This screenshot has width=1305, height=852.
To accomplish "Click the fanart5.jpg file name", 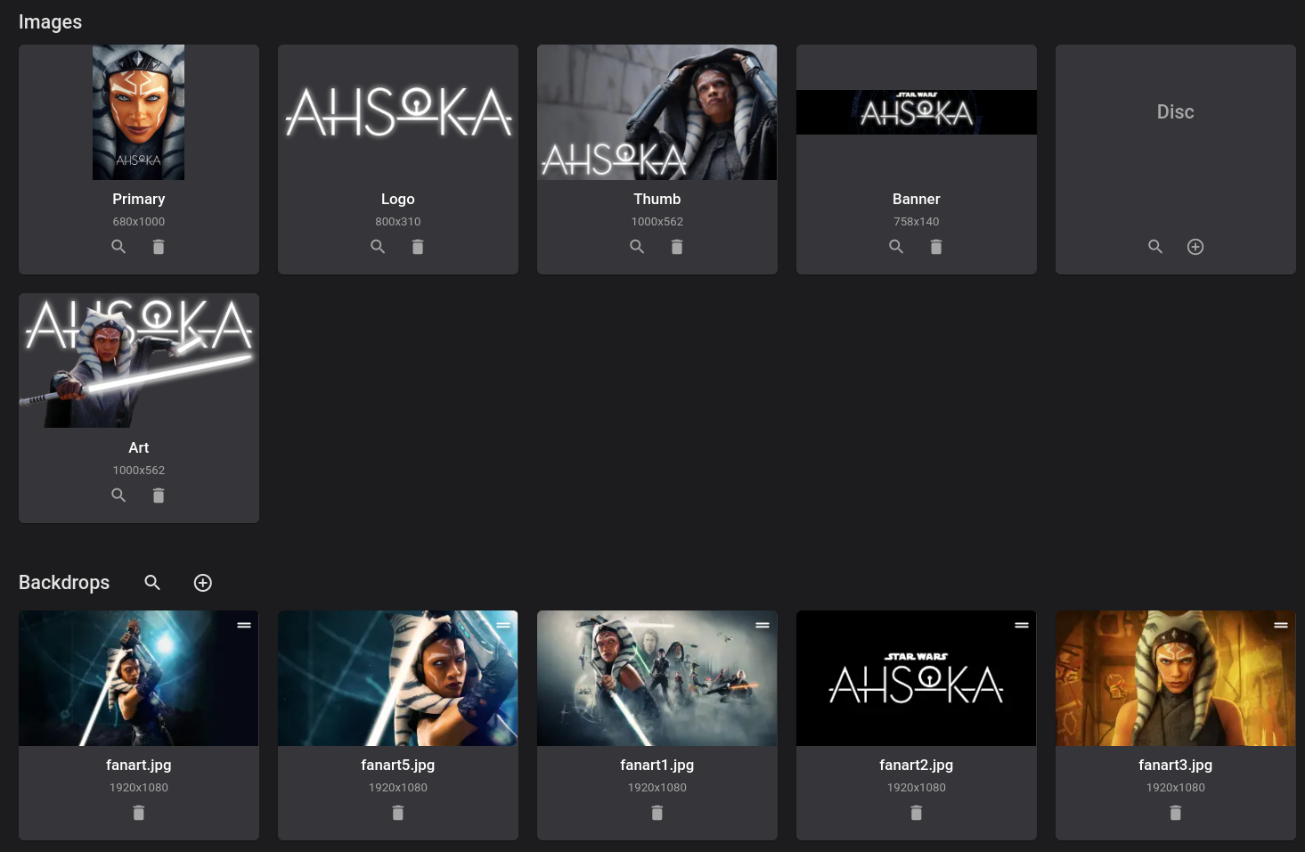I will [x=398, y=765].
